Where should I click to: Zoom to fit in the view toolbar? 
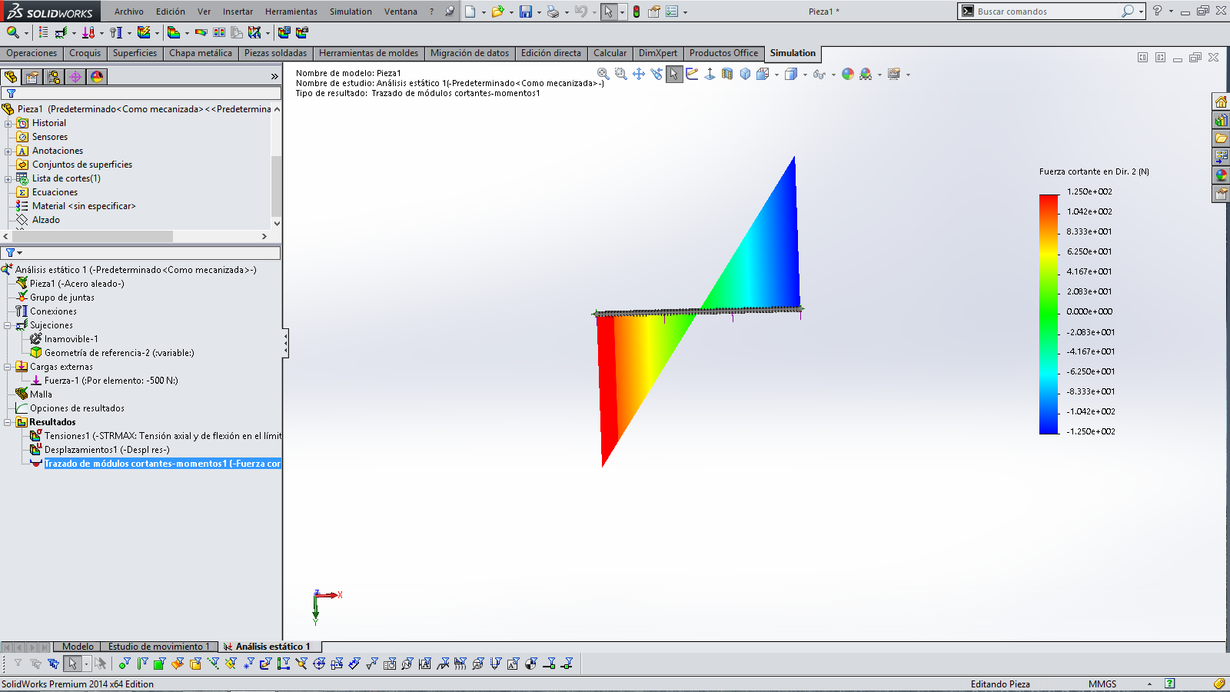(x=603, y=75)
